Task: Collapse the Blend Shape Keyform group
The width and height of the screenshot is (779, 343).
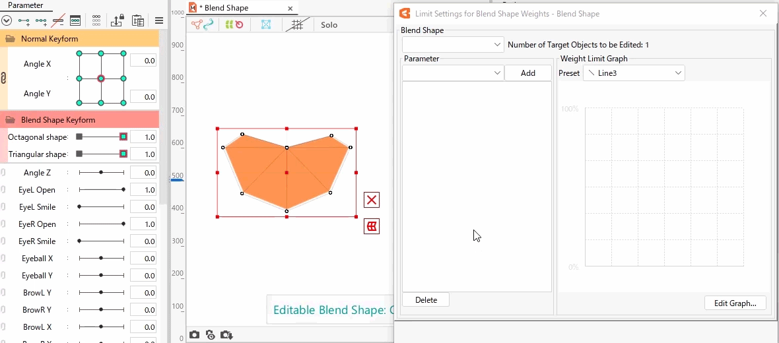Action: point(11,120)
